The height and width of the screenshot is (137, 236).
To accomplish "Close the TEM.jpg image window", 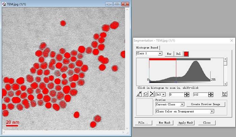I will [125, 4].
